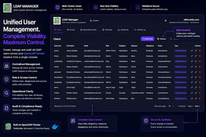Go to the Clusters page
The image size is (206, 137).
click(x=94, y=21)
